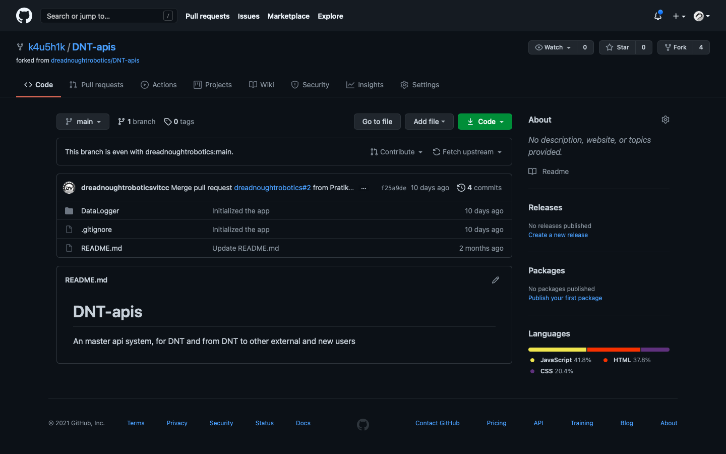
Task: Open the CSS 20.4% language link
Action: (x=552, y=371)
